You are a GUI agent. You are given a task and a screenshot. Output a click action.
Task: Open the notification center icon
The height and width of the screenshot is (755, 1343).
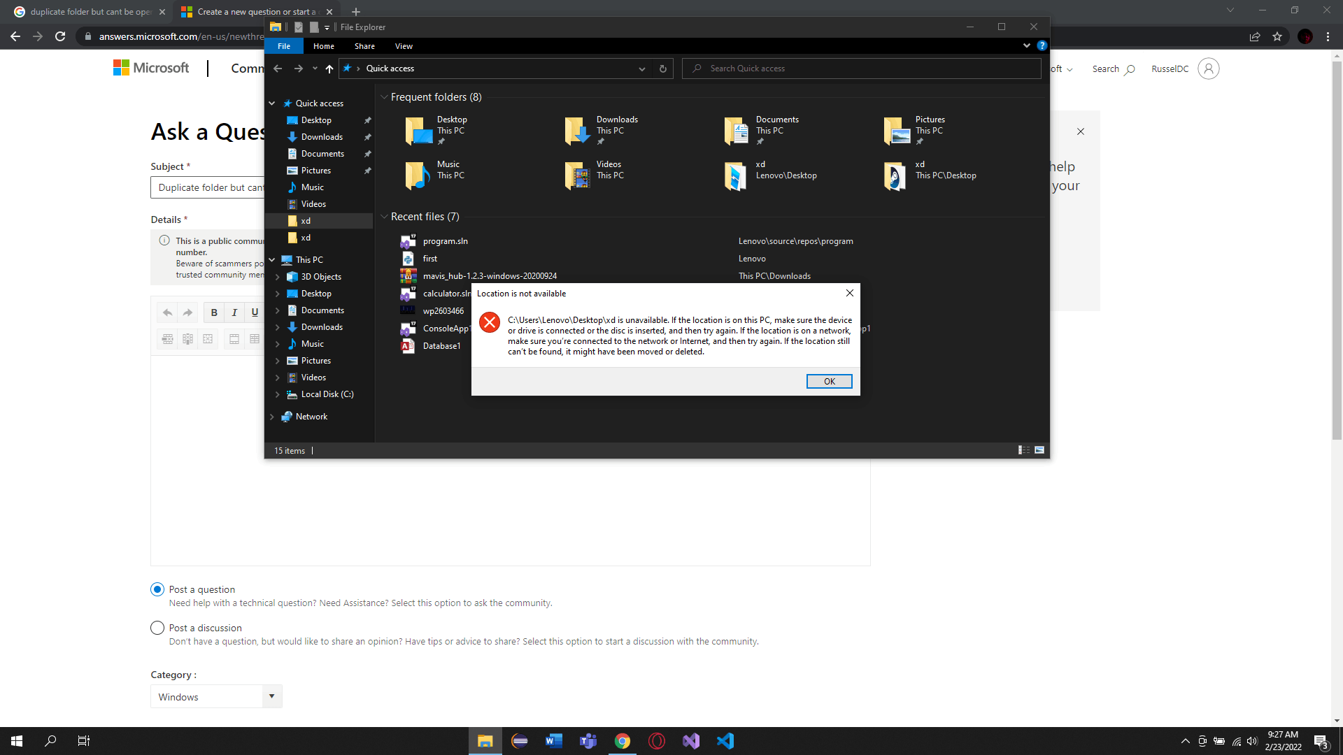tap(1321, 742)
